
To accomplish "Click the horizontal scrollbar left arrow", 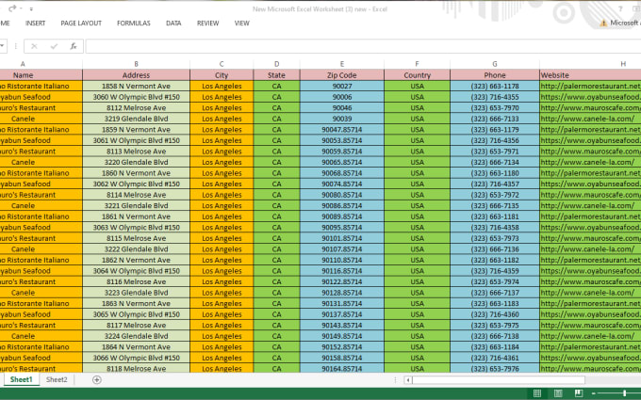I will [408, 380].
